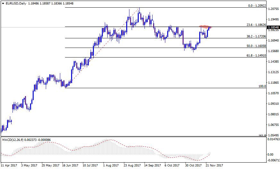This screenshot has height=169, width=280.
Task: Click the 161.8 Fibonacci extension label
Action: [x=262, y=135]
